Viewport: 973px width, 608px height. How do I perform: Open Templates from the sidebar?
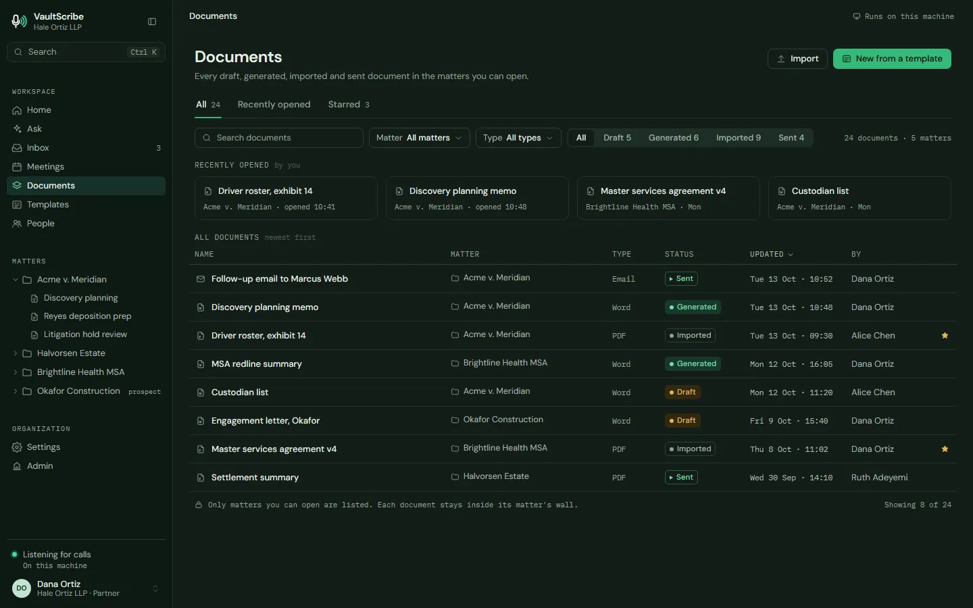click(86, 205)
